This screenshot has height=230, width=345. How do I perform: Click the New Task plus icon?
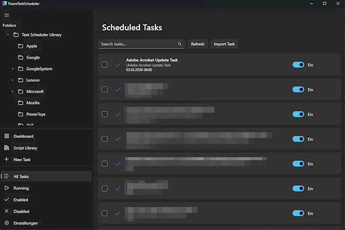tap(6, 159)
